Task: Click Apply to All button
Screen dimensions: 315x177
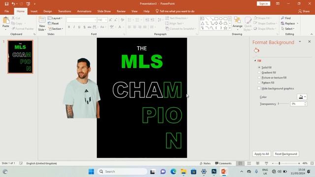Action: click(261, 154)
